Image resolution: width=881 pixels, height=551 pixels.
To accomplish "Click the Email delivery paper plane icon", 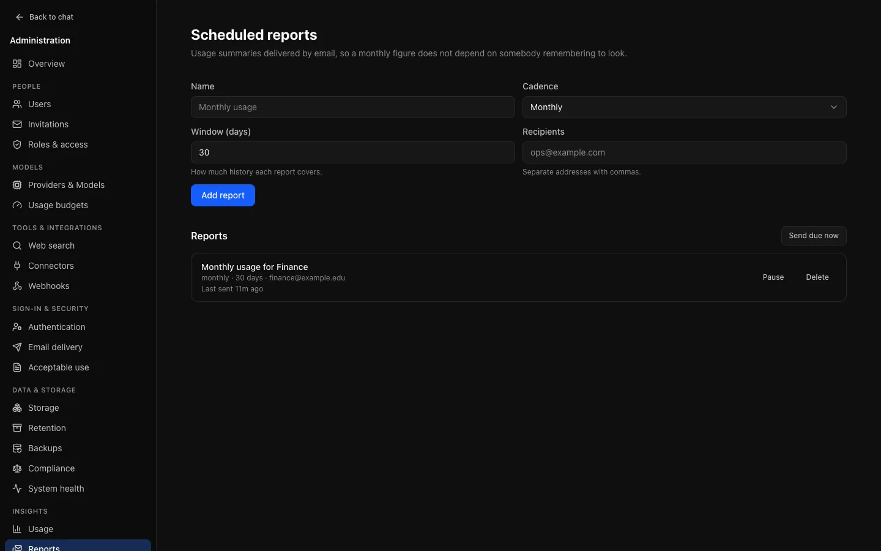I will (x=17, y=347).
